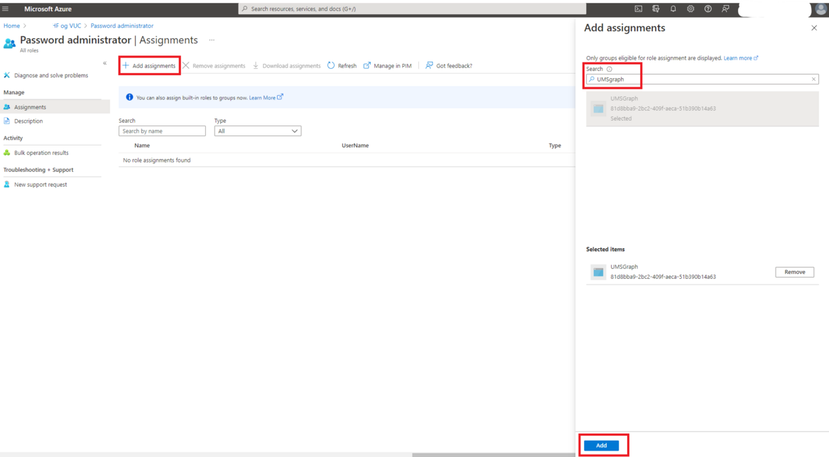Click Download assignments in toolbar
The height and width of the screenshot is (457, 829).
tap(286, 65)
